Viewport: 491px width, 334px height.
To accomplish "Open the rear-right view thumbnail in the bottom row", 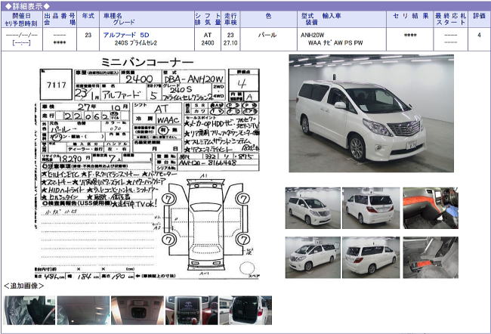I will click(371, 257).
